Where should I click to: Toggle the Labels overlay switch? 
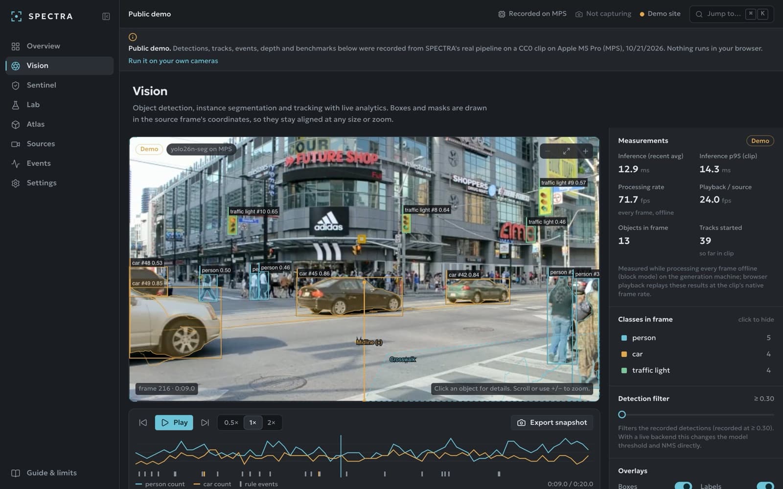point(765,486)
